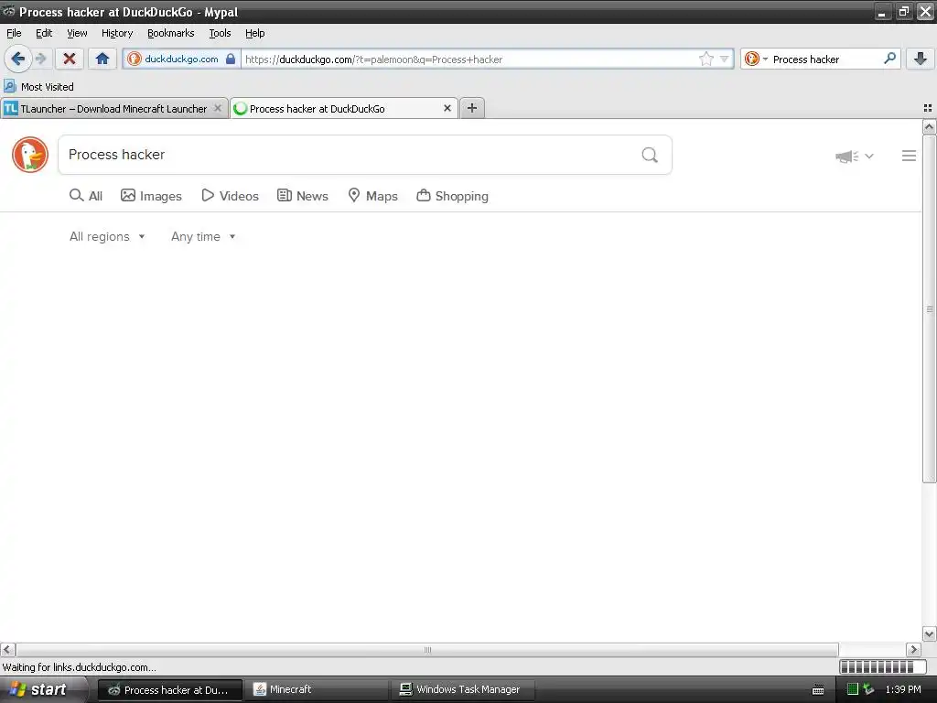Close the TLauncher tab
This screenshot has height=703, width=937.
218,108
